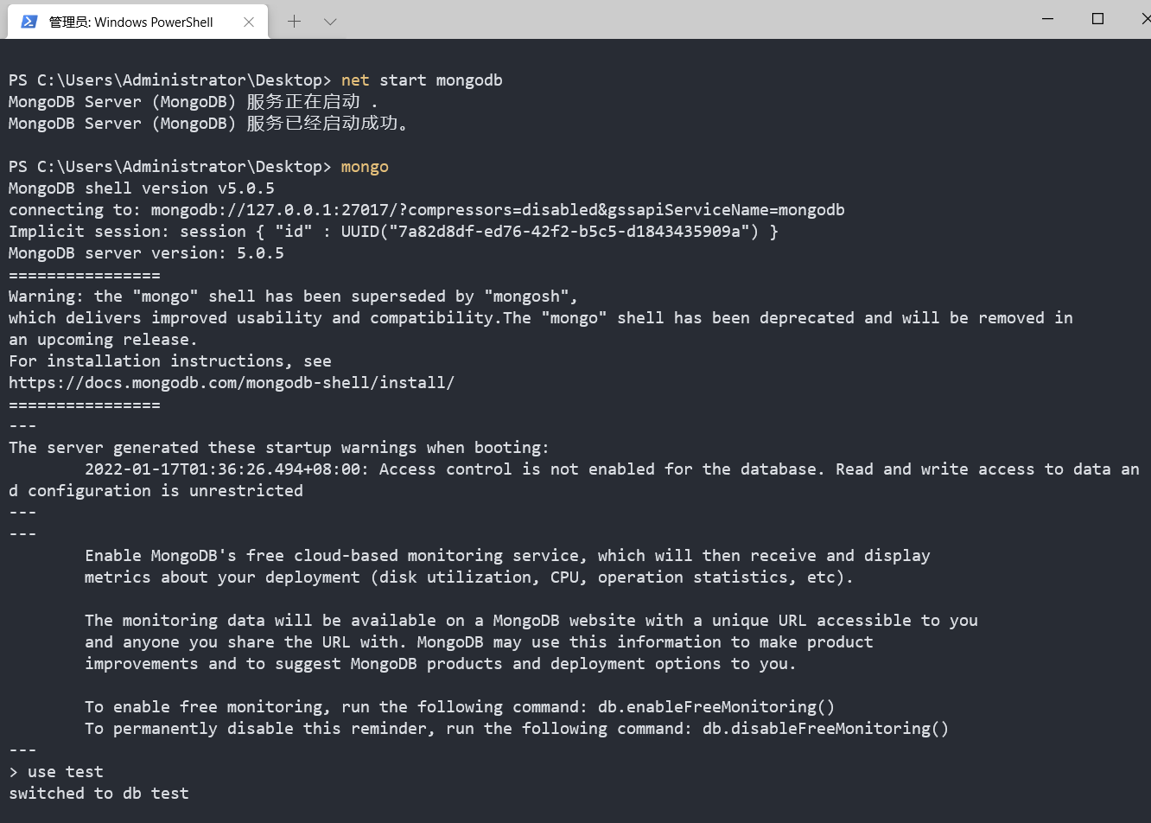Image resolution: width=1151 pixels, height=823 pixels.
Task: Maximize the terminal window
Action: point(1097,19)
